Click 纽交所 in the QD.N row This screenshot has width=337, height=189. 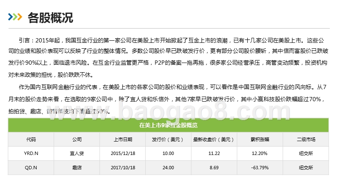click(x=306, y=168)
